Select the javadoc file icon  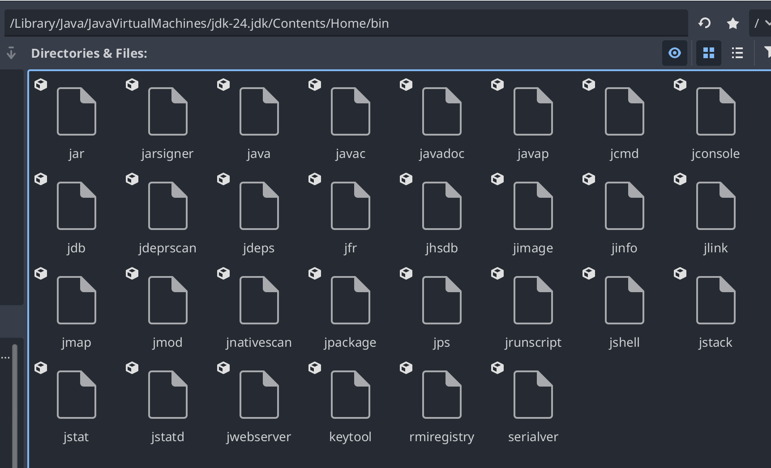(442, 111)
